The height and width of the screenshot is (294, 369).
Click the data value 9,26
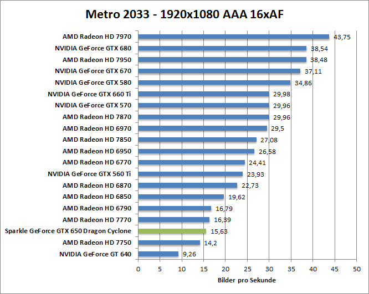click(189, 254)
